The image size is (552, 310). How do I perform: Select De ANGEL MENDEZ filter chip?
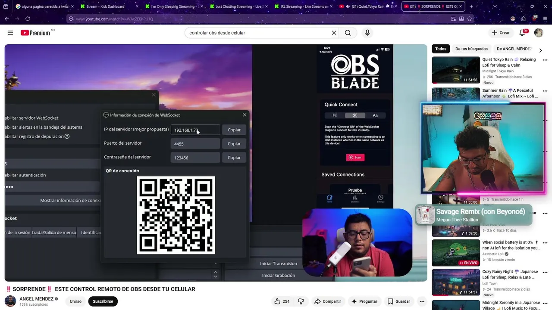514,49
